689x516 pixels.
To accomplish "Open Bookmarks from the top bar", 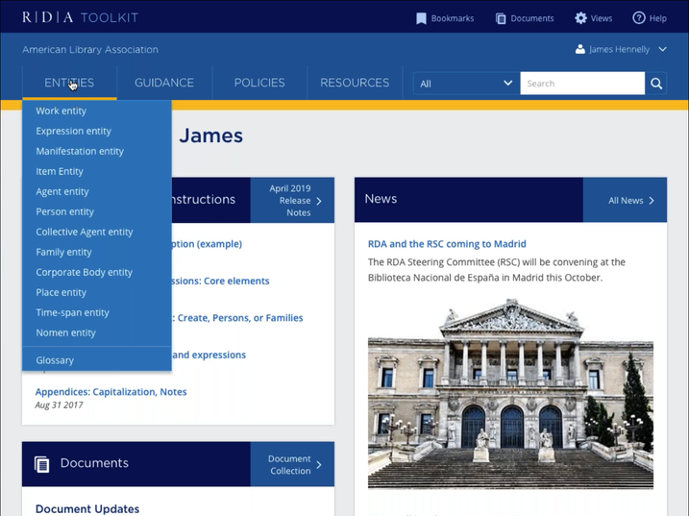I will point(445,18).
